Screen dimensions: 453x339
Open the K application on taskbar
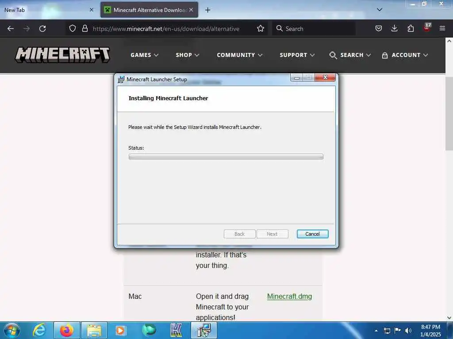click(x=176, y=330)
